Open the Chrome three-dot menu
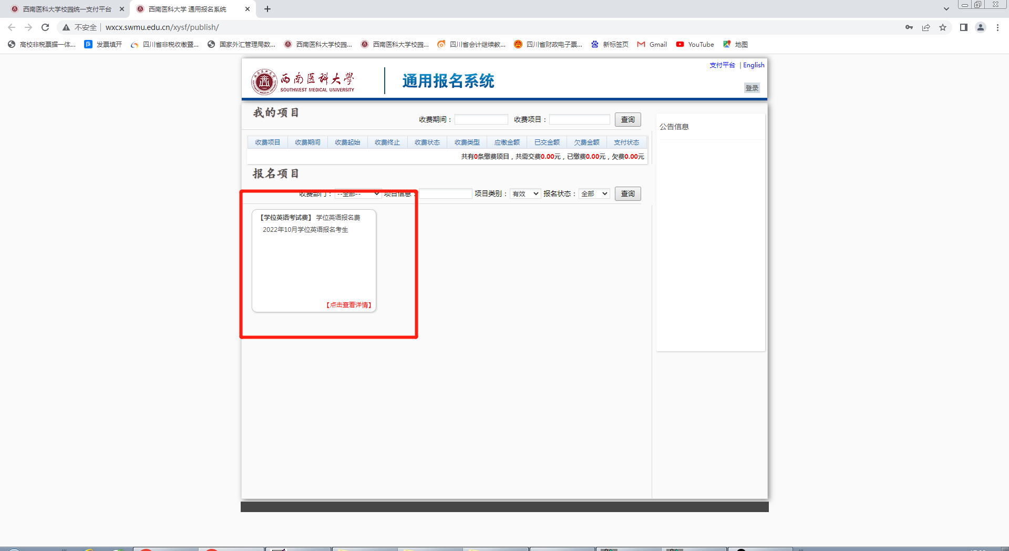 coord(997,27)
